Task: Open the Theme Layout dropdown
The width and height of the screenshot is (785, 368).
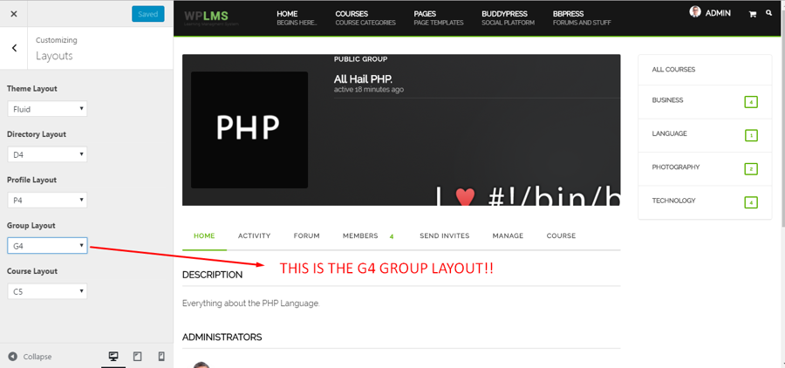Action: point(47,109)
